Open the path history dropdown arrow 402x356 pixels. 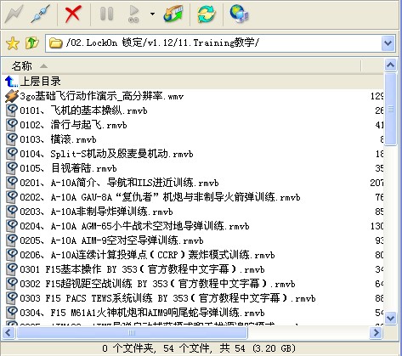[x=388, y=43]
